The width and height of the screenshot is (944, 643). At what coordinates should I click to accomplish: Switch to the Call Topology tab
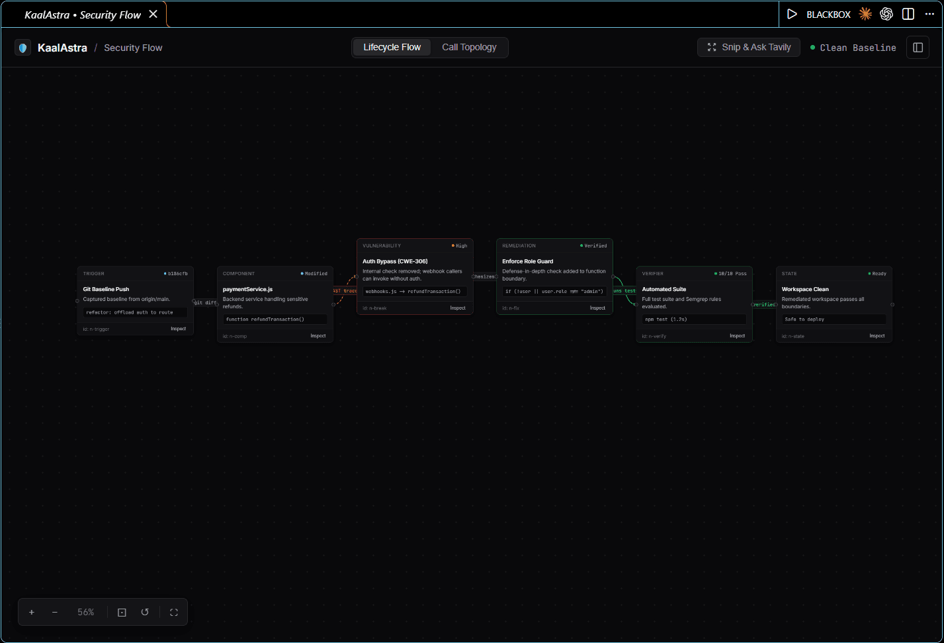pyautogui.click(x=469, y=47)
